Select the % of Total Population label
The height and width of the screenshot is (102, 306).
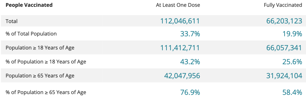point(31,34)
